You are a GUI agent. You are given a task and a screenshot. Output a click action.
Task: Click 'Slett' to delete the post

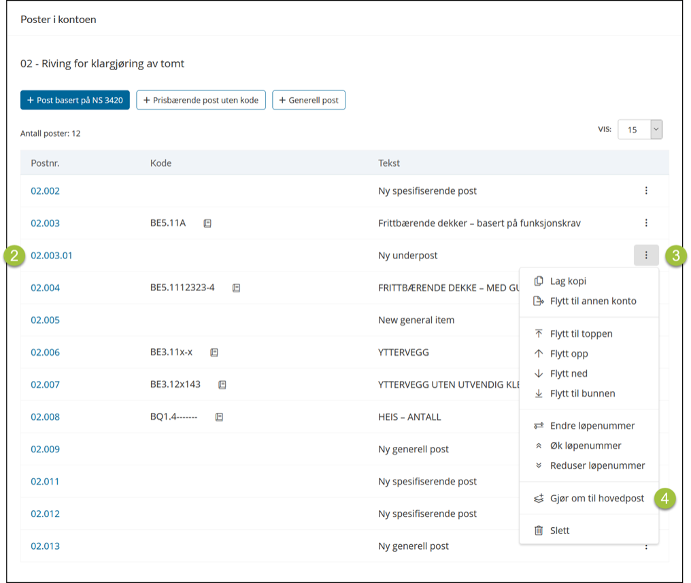(x=560, y=531)
